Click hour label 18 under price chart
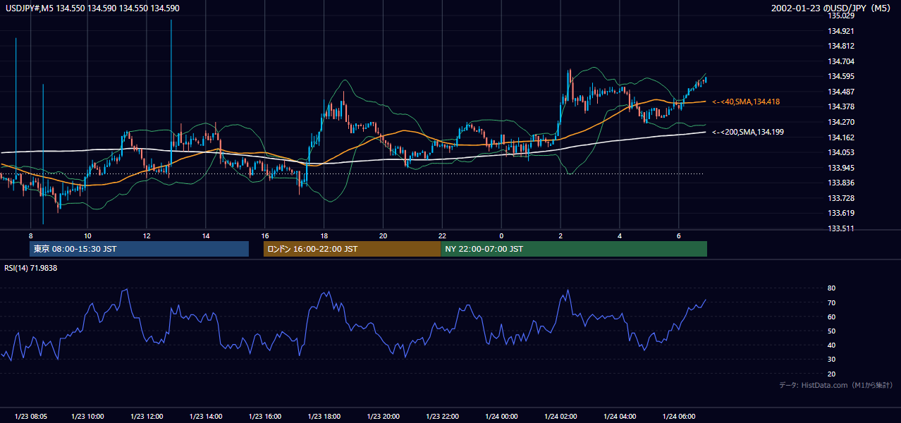Viewport: 901px width, 423px height. 324,235
